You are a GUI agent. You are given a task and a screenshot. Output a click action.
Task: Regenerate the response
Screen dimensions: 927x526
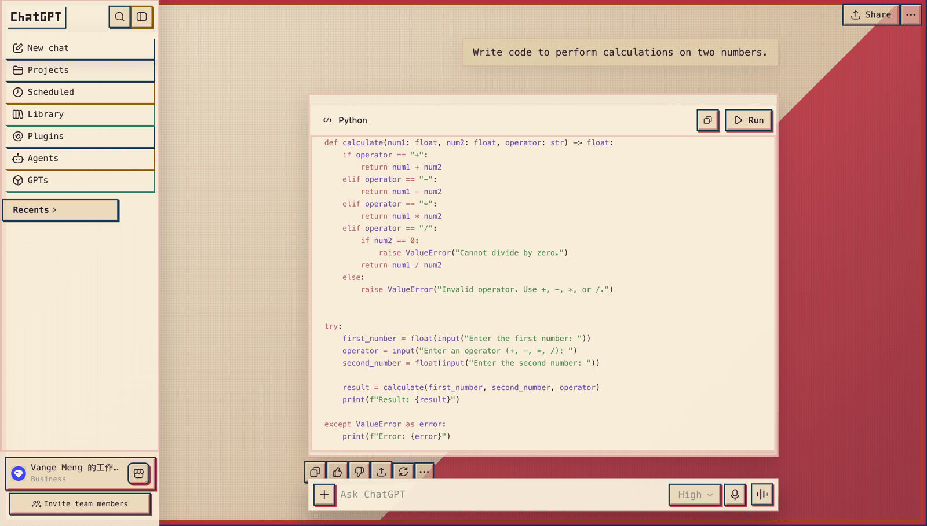403,472
